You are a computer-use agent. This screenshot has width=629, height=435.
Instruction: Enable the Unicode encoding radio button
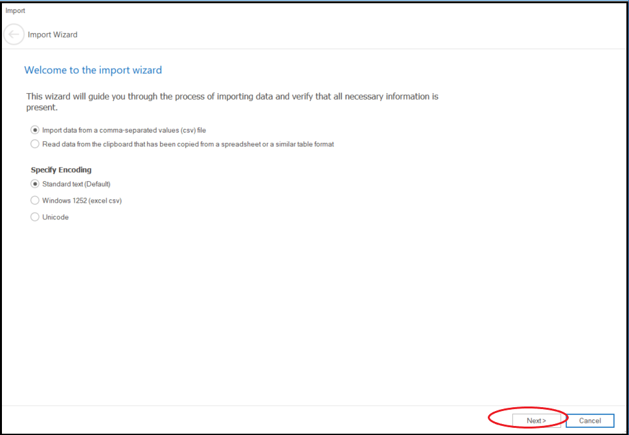(35, 217)
